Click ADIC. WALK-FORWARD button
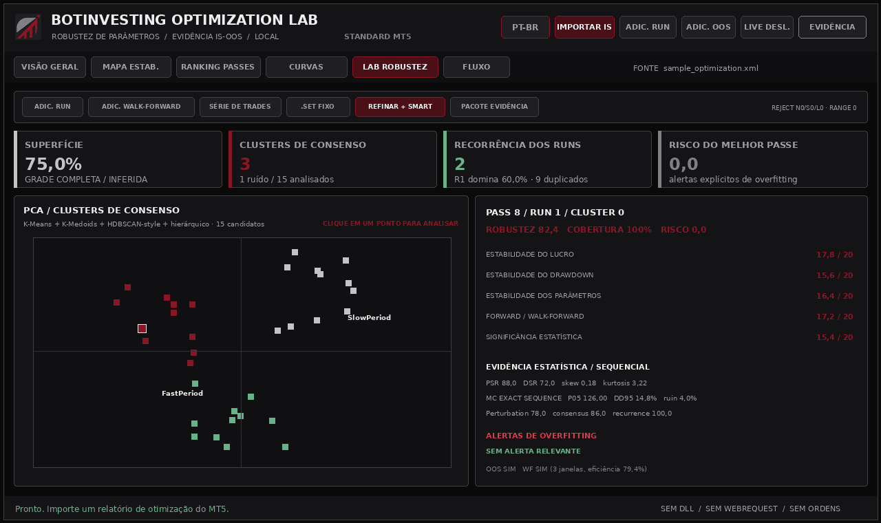This screenshot has height=523, width=881. coord(141,107)
